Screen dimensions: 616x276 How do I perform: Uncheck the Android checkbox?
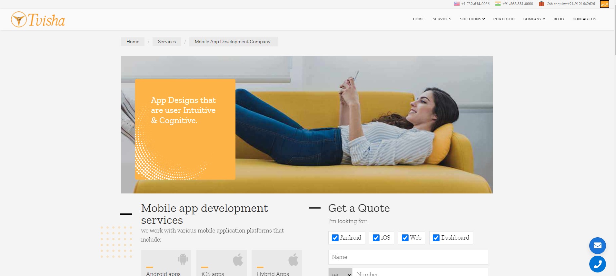point(335,238)
